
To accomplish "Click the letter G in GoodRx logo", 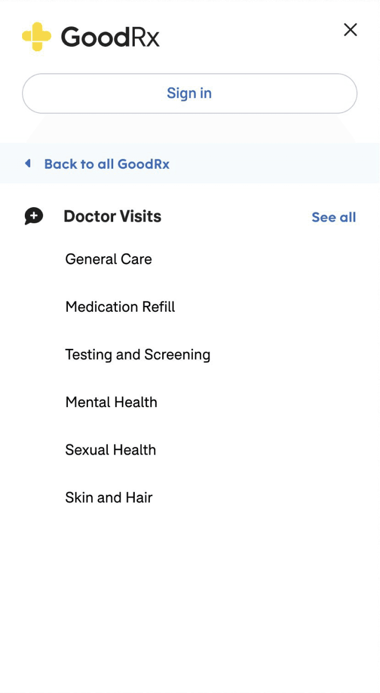I will (71, 37).
